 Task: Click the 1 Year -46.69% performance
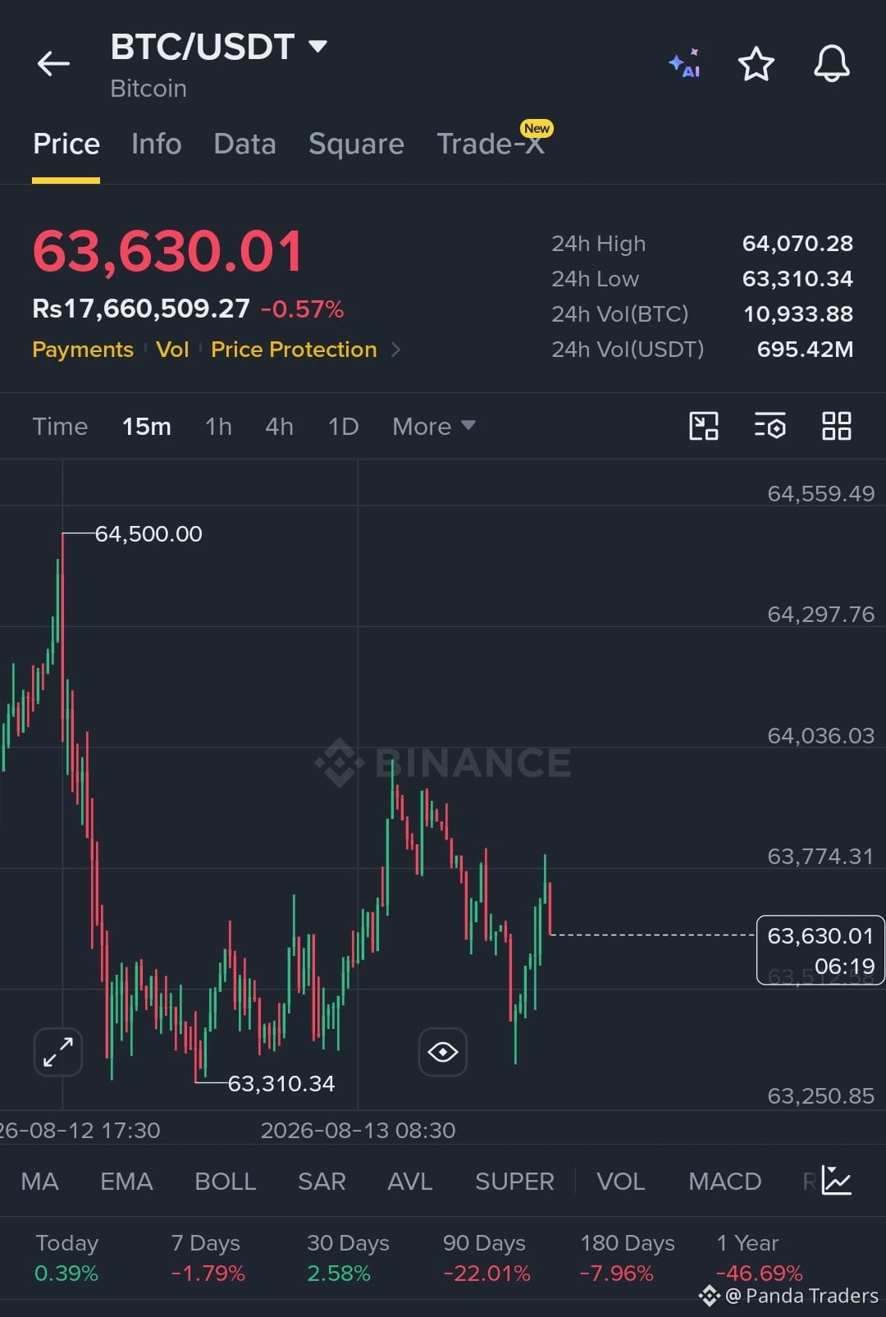[759, 1258]
